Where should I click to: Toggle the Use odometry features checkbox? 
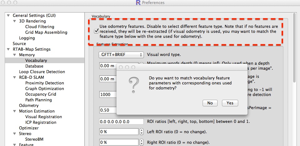96,31
